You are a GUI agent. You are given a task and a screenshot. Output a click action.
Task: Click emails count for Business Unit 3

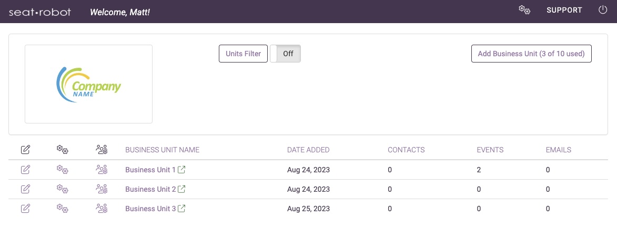[x=548, y=209]
